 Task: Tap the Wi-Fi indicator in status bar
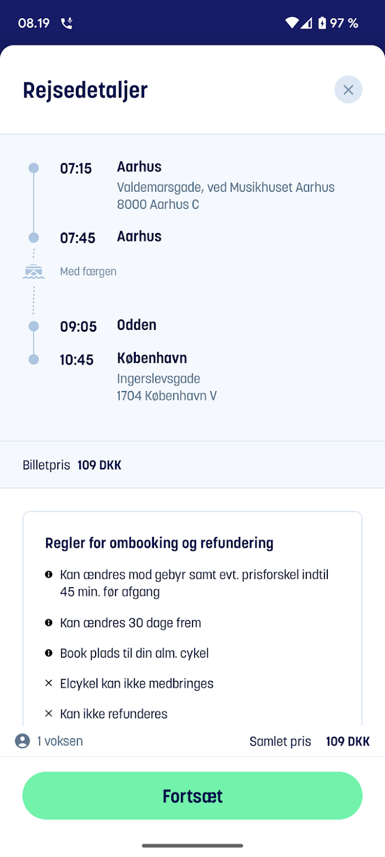pyautogui.click(x=291, y=23)
